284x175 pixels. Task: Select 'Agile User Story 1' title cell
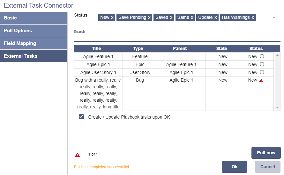point(98,72)
